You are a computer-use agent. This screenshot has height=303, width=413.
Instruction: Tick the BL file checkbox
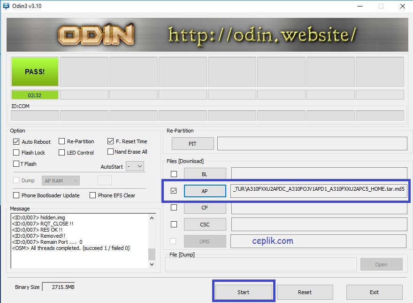[174, 174]
